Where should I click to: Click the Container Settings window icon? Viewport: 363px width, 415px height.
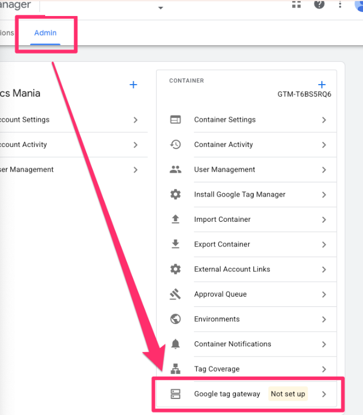click(175, 119)
